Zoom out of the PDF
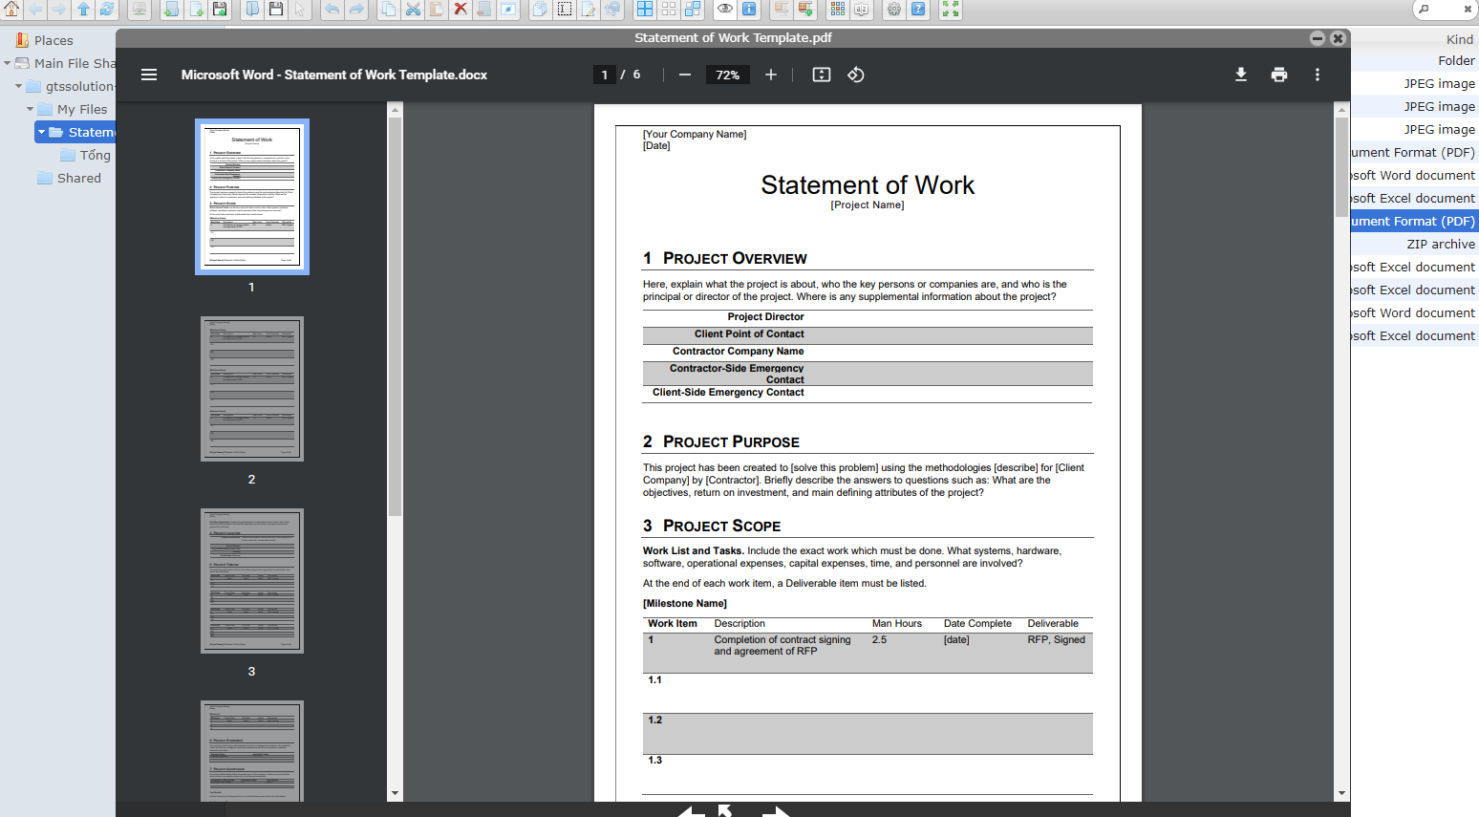This screenshot has height=817, width=1479. click(x=685, y=75)
